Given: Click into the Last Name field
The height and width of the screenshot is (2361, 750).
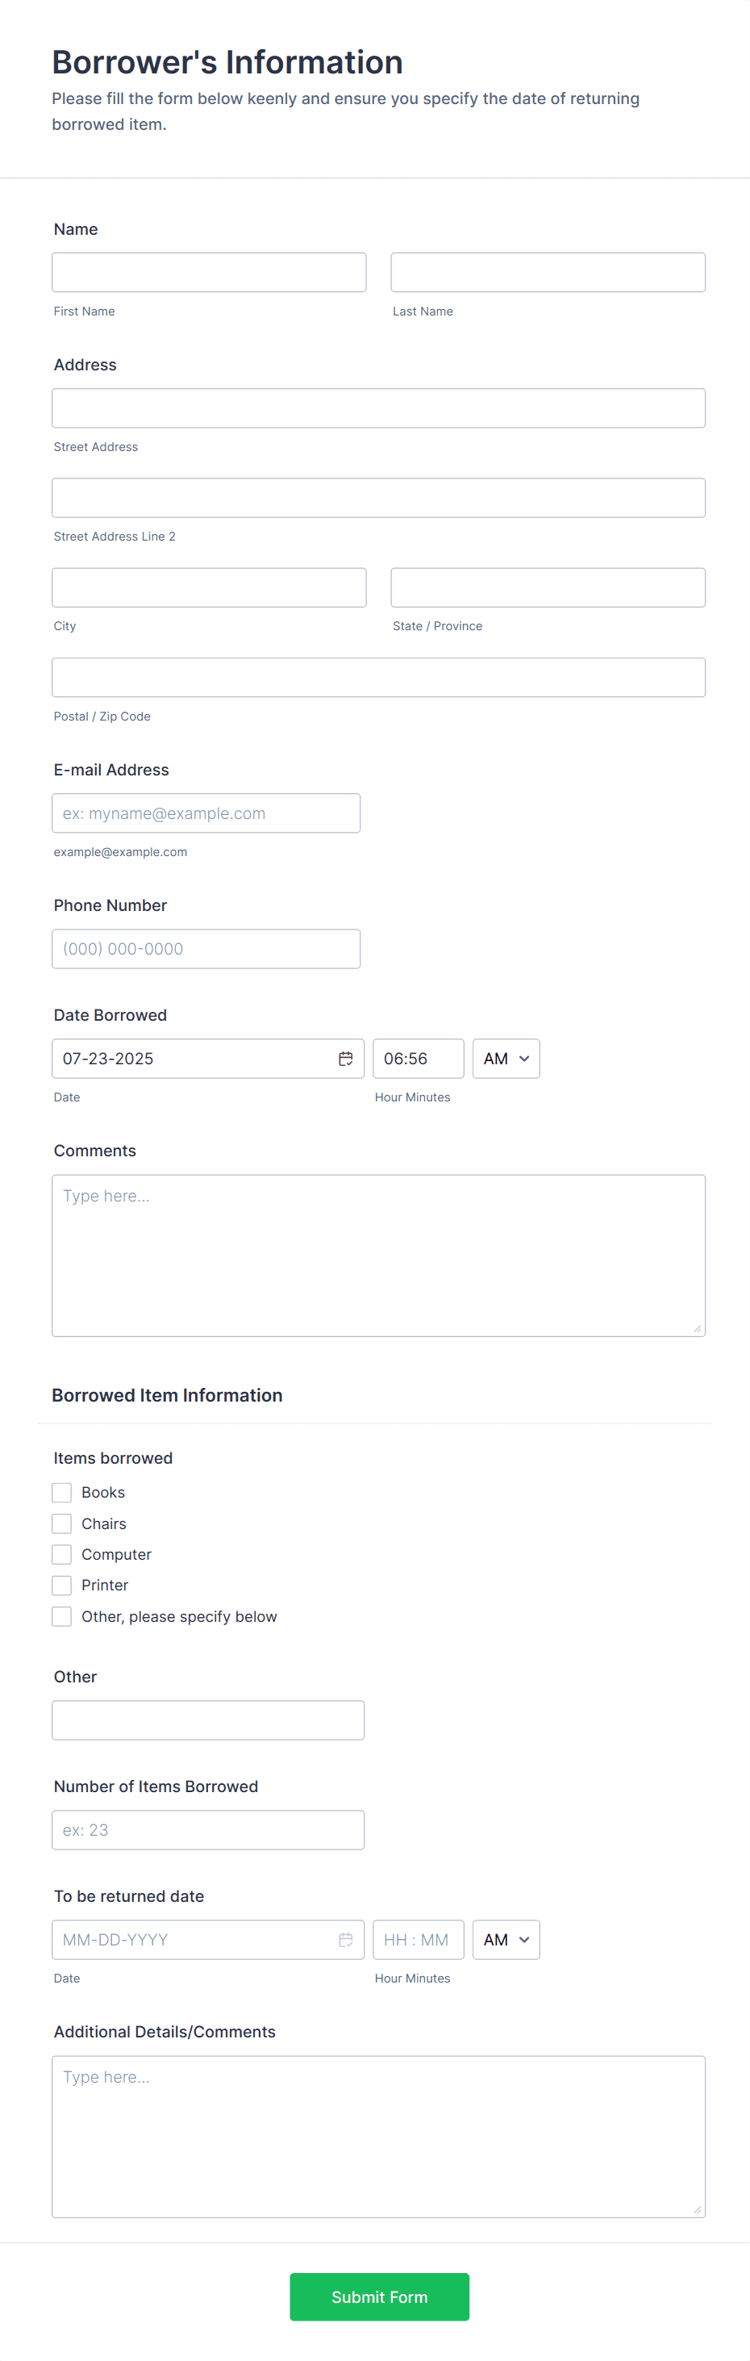Looking at the screenshot, I should (547, 271).
